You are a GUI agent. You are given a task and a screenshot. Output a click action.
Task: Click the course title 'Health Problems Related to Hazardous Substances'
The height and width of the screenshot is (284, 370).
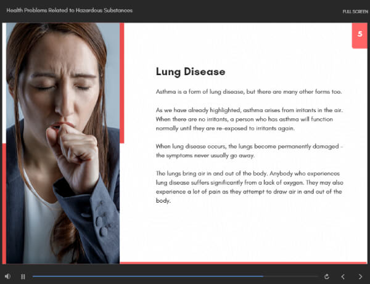click(x=69, y=10)
